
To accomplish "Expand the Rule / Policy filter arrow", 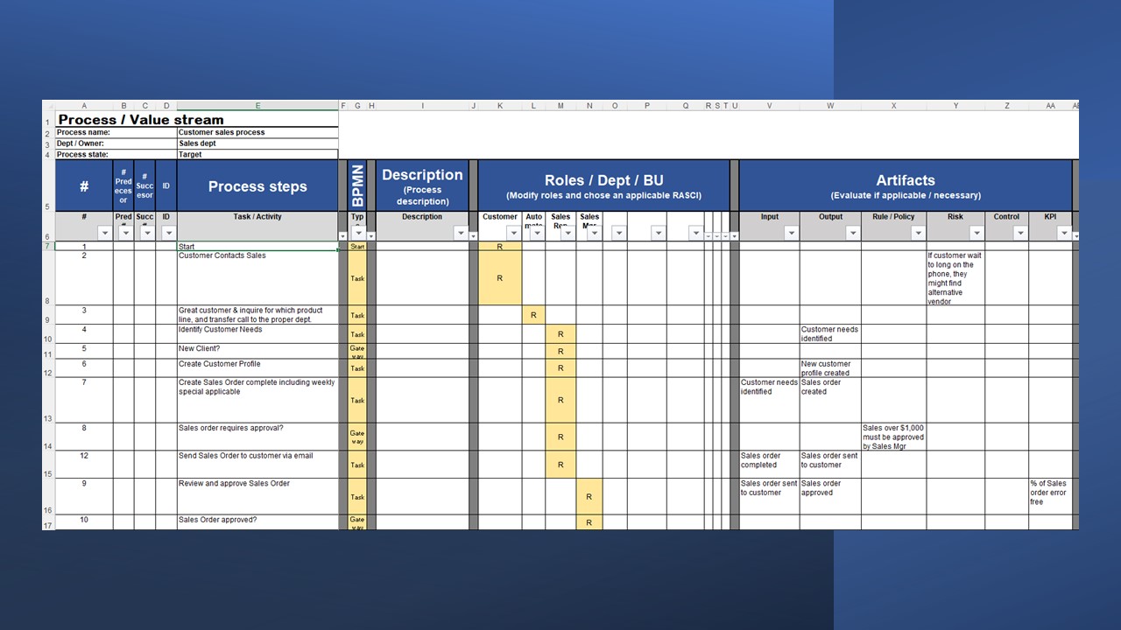I will coord(918,234).
